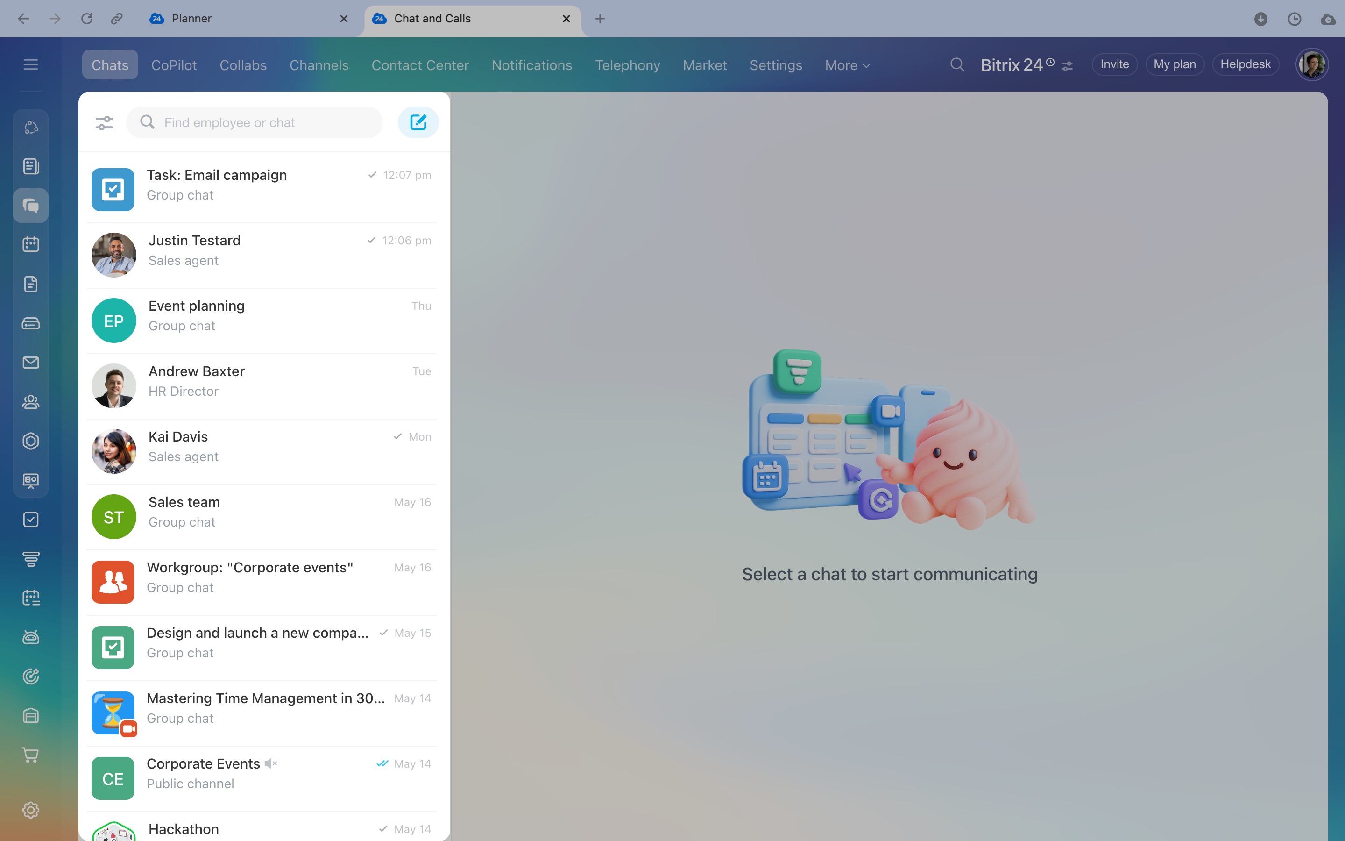Open the browser downloads icon

(1260, 19)
